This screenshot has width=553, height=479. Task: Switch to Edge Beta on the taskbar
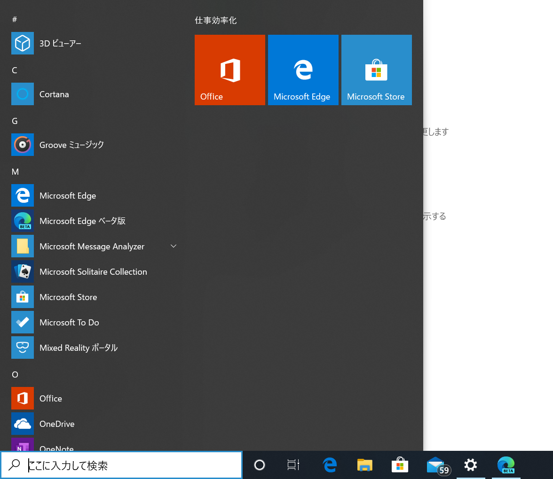[506, 465]
